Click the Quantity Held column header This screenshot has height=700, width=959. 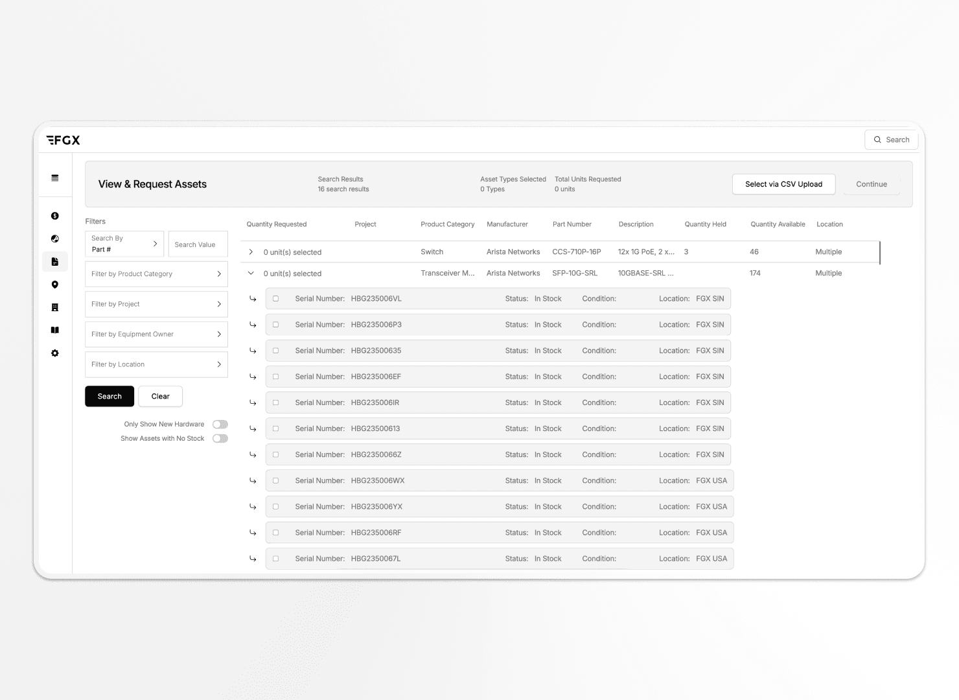706,224
